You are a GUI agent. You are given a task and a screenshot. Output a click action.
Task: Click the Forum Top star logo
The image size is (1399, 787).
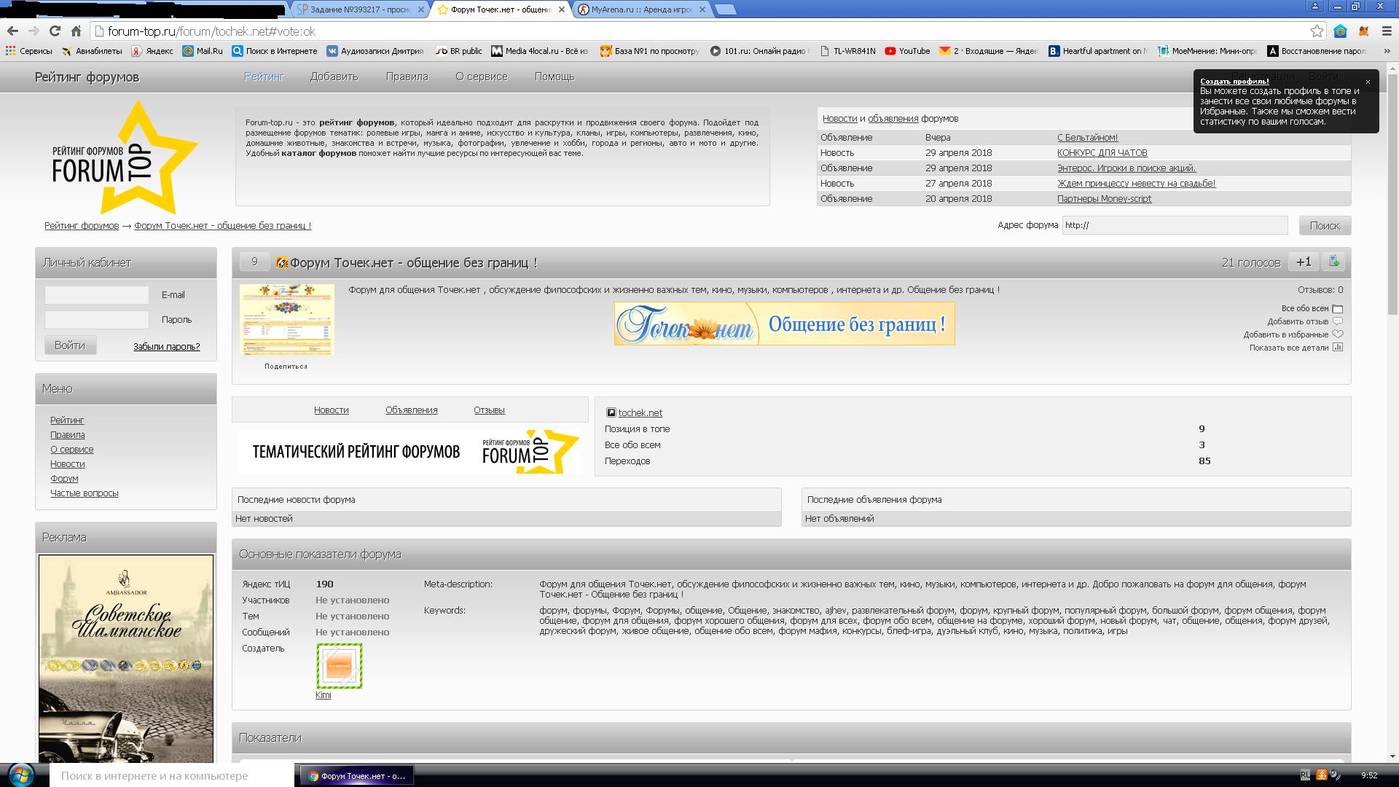tap(124, 158)
